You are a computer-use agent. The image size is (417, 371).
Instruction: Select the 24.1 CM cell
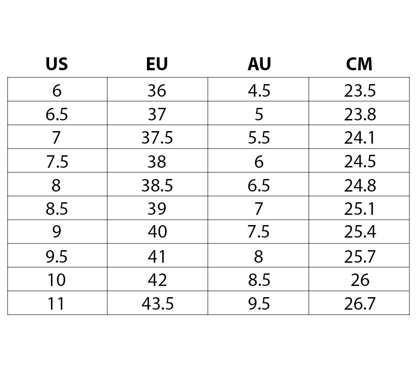[x=360, y=138]
